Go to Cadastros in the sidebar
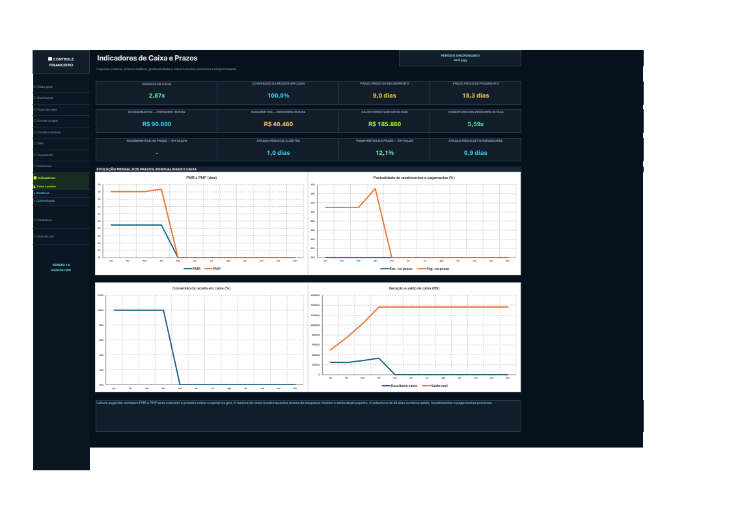The width and height of the screenshot is (740, 523). 61,221
